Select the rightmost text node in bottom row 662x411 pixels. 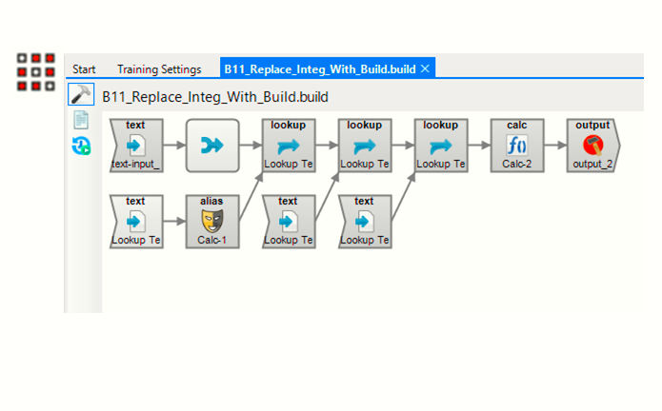[364, 221]
